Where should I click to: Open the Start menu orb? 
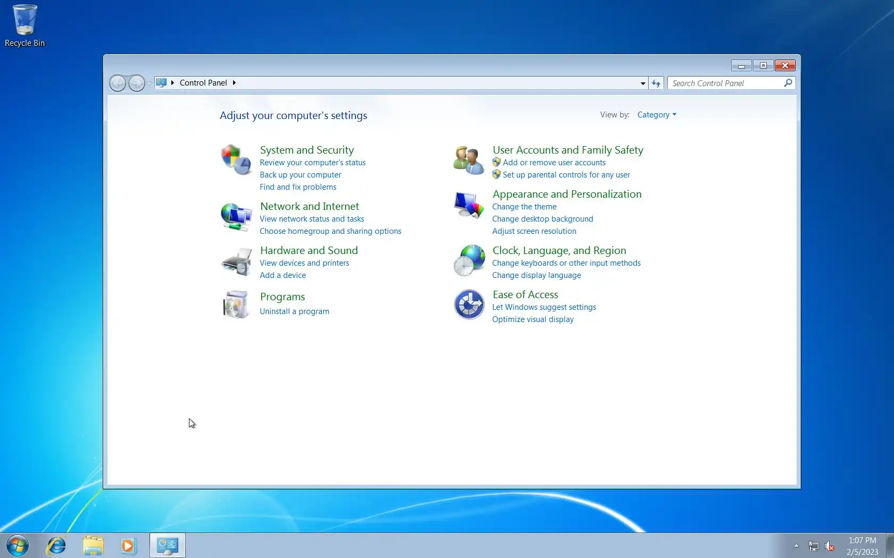click(18, 546)
